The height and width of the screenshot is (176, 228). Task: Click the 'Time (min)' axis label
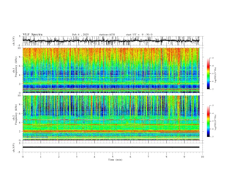115,160
